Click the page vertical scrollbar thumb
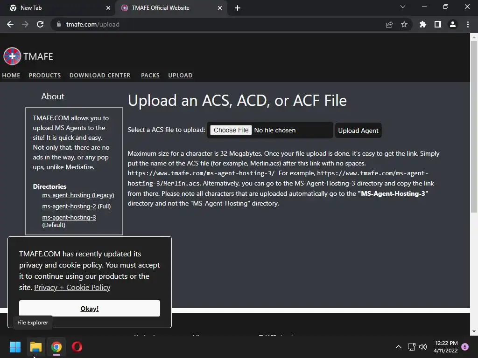Viewport: 478px width, 358px height. click(x=474, y=127)
